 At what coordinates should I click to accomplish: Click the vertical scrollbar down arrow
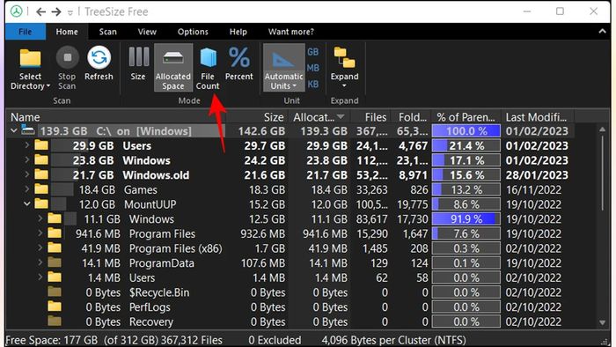pos(602,322)
